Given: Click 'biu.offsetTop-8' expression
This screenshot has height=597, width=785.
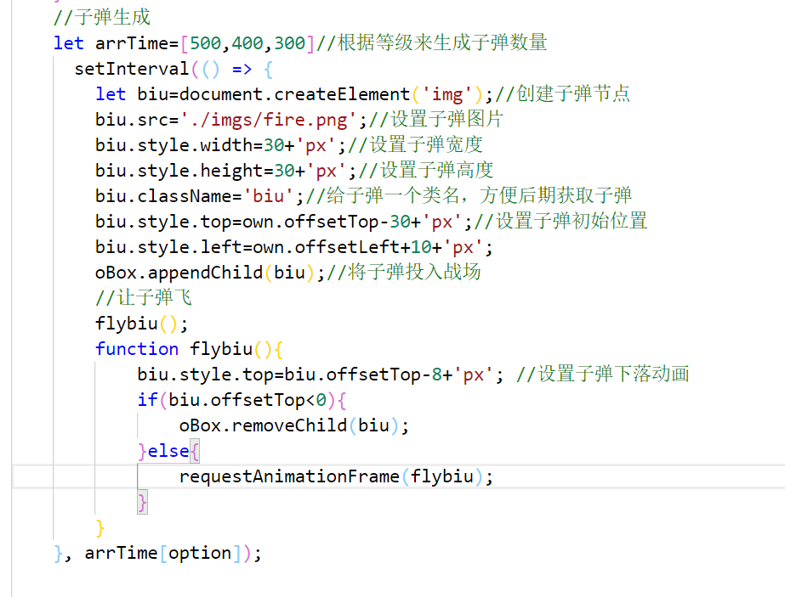Looking at the screenshot, I should (x=363, y=375).
